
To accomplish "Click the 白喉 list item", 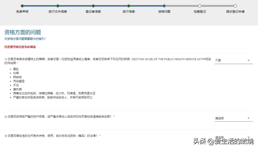I will coord(16,73).
